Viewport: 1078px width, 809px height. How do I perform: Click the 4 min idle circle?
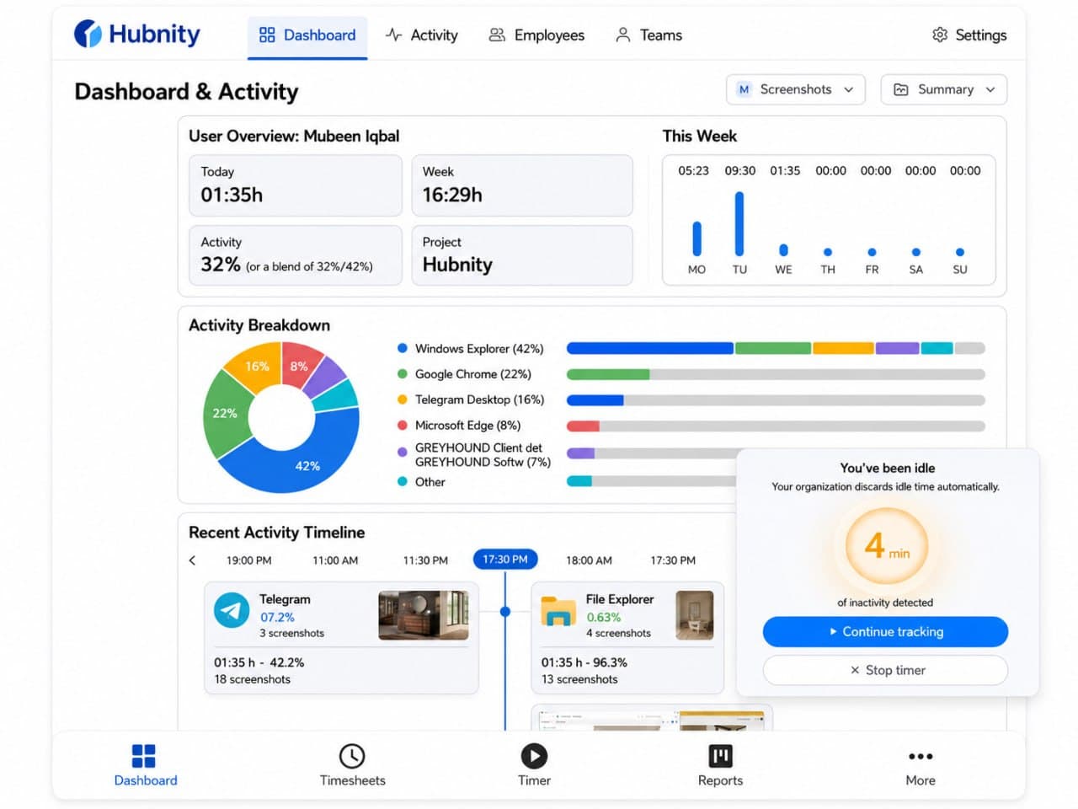(887, 546)
